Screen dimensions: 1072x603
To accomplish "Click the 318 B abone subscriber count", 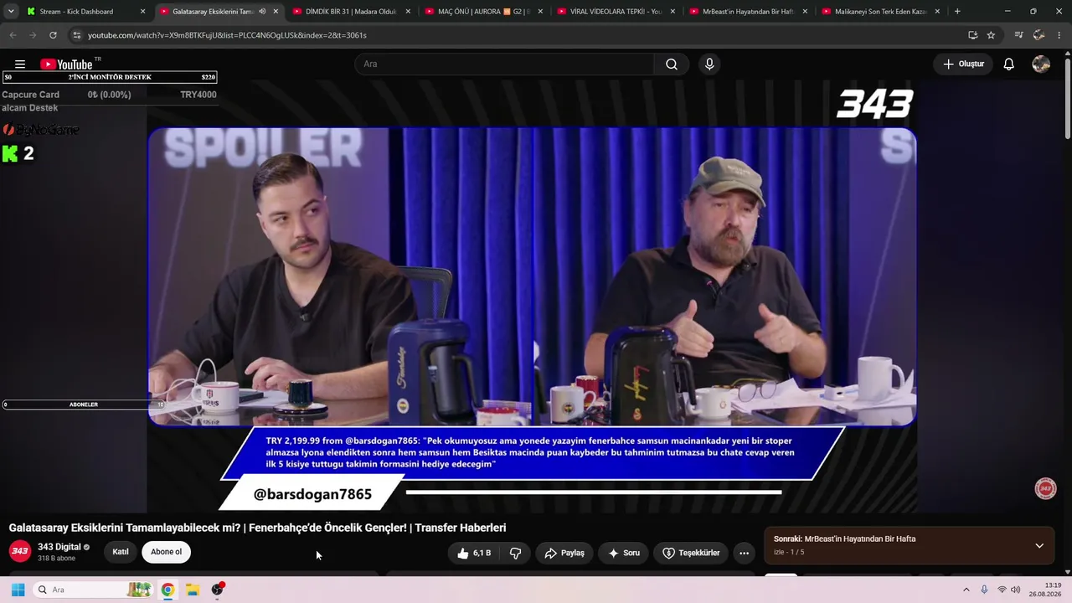I will (56, 559).
